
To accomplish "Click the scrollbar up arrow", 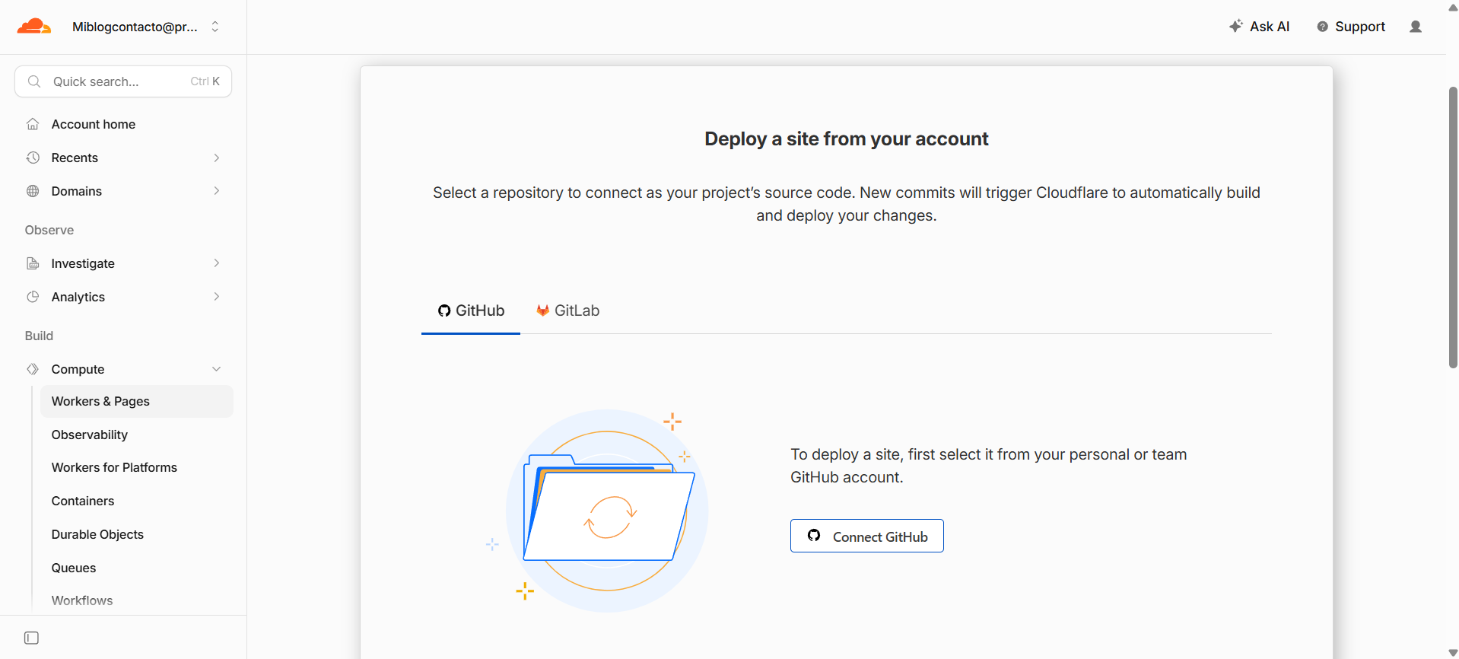I will tap(1453, 8).
